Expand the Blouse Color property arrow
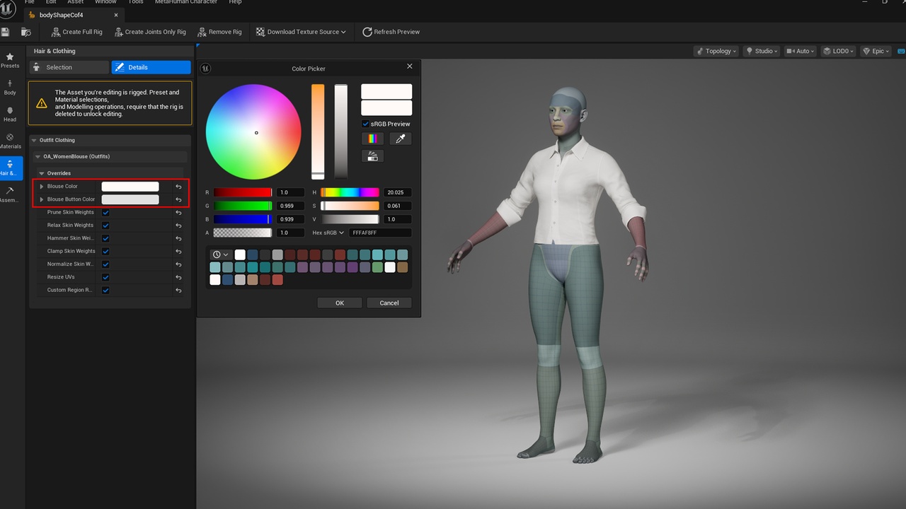Image resolution: width=906 pixels, height=509 pixels. click(x=42, y=187)
